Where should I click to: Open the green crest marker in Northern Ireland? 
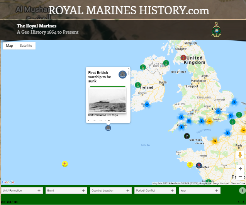pyautogui.click(x=166, y=63)
